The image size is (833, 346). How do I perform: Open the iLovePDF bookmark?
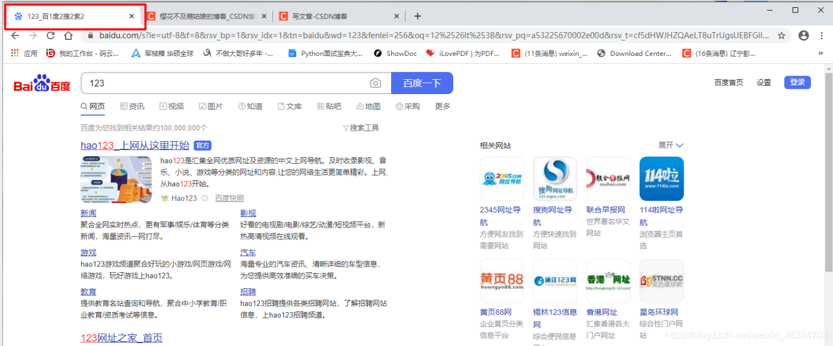tap(463, 54)
